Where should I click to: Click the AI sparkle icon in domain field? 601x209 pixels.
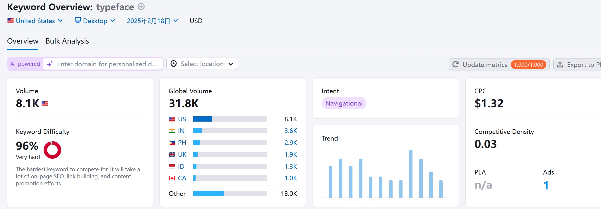pos(50,64)
